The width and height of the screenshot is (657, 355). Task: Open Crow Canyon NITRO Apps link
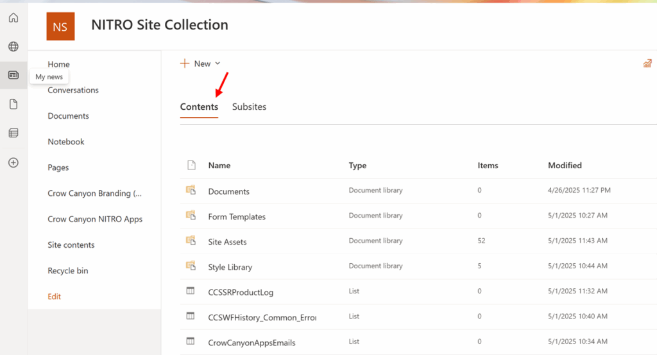95,219
